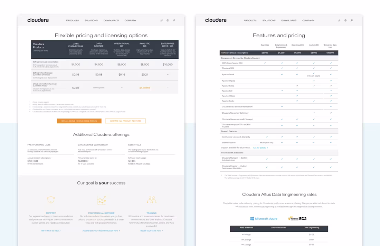Viewport: 380px width, 246px height.
Task: Click the amazon EC2 logo
Action: (x=298, y=218)
